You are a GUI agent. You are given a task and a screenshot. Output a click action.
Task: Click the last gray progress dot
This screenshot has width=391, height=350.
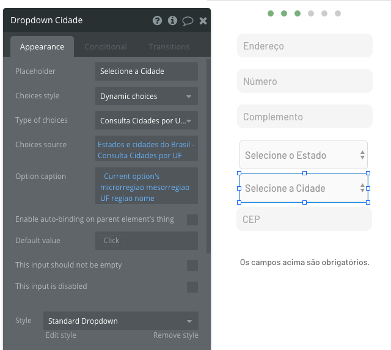coord(338,13)
